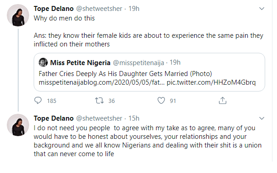View the 185 replies count
Viewport: 277px width, 173px height.
click(51, 101)
